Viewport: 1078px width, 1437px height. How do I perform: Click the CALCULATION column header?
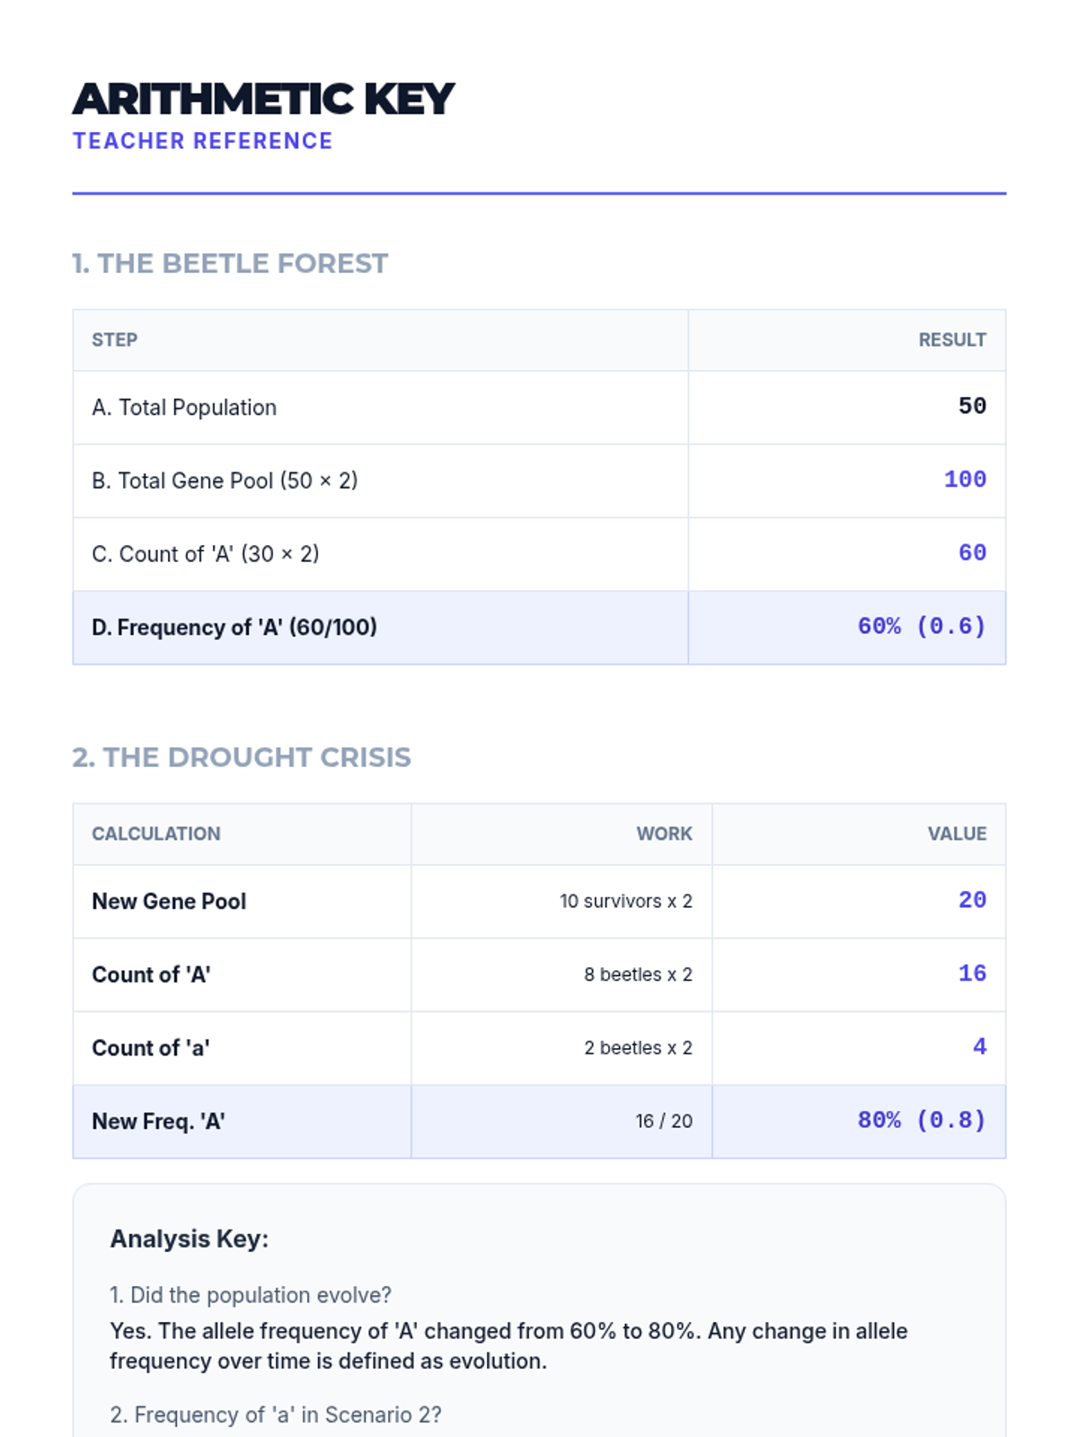click(x=156, y=833)
